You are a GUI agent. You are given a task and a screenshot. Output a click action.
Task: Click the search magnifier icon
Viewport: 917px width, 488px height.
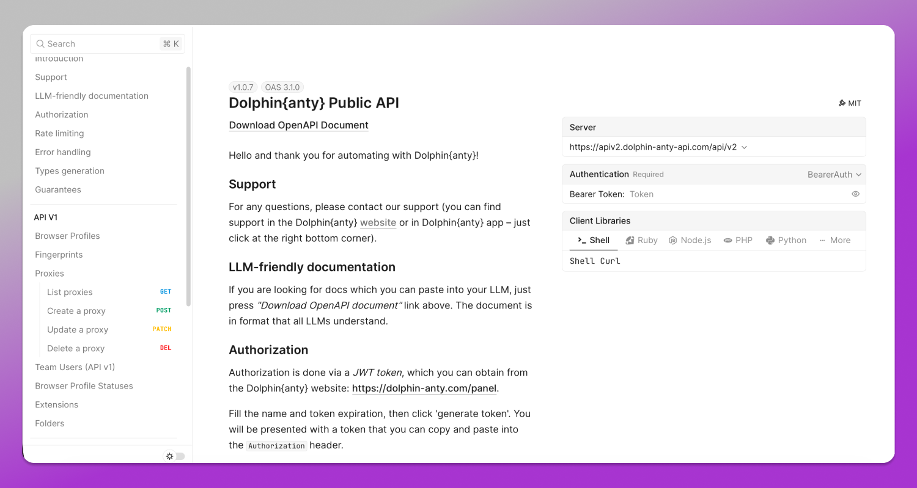click(x=40, y=44)
